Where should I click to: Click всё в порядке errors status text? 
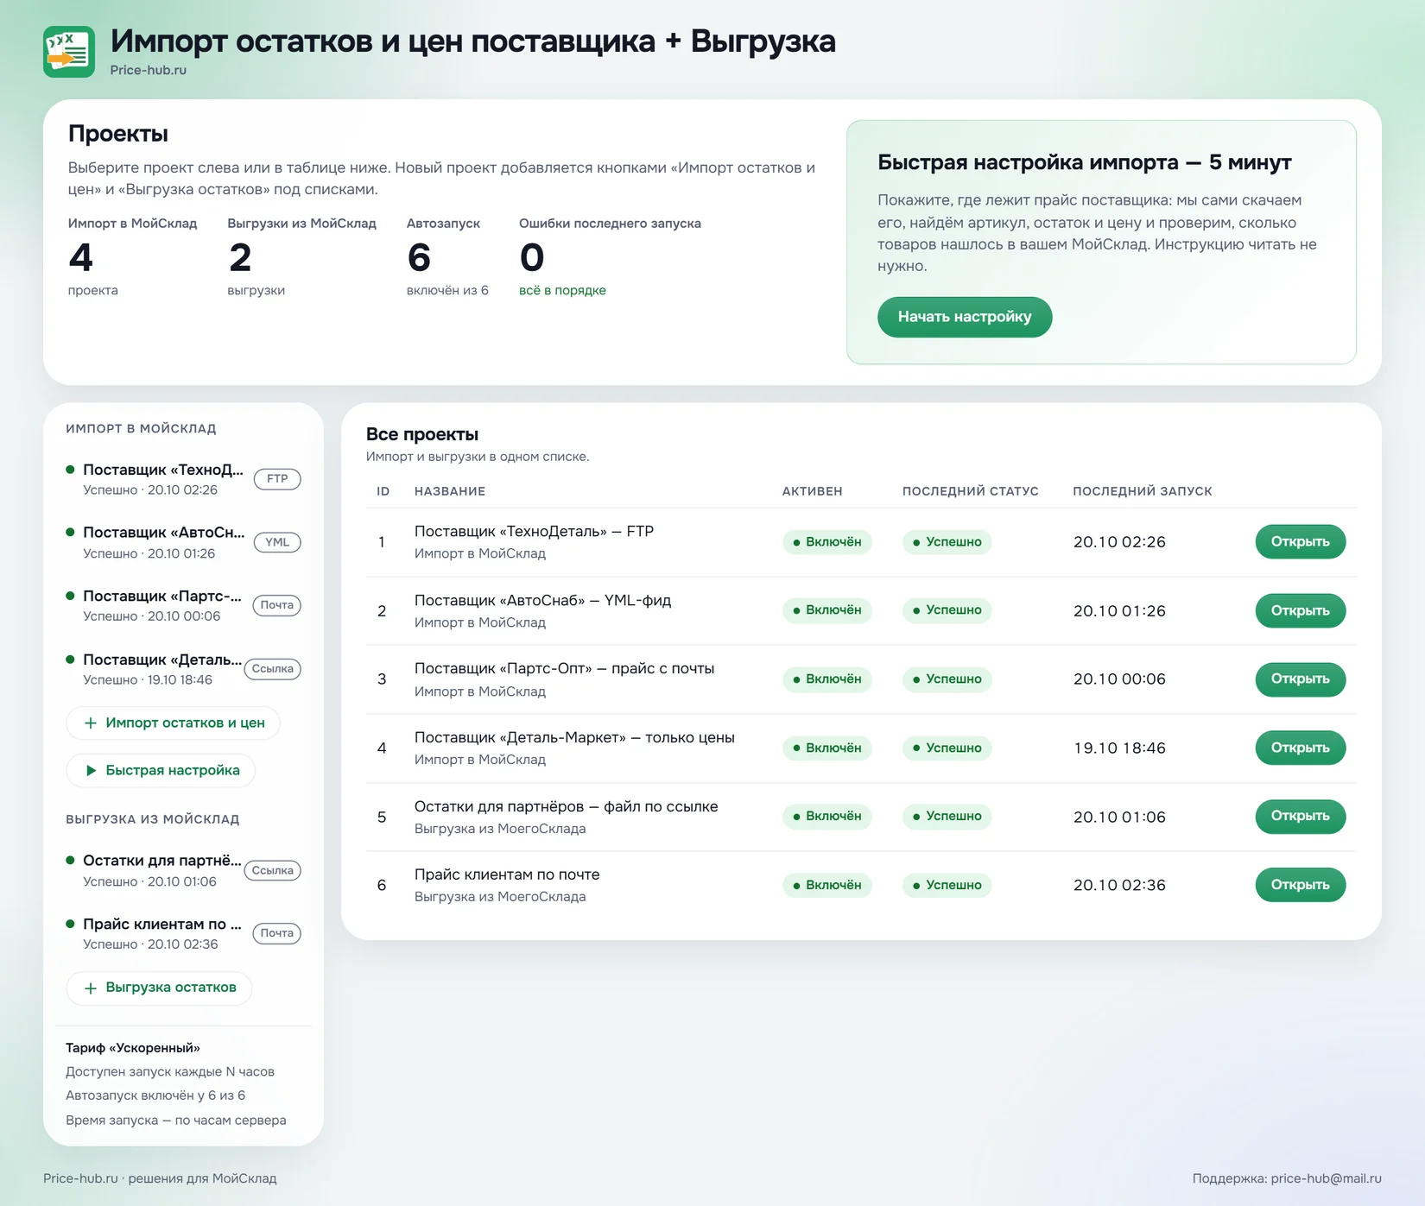point(562,290)
